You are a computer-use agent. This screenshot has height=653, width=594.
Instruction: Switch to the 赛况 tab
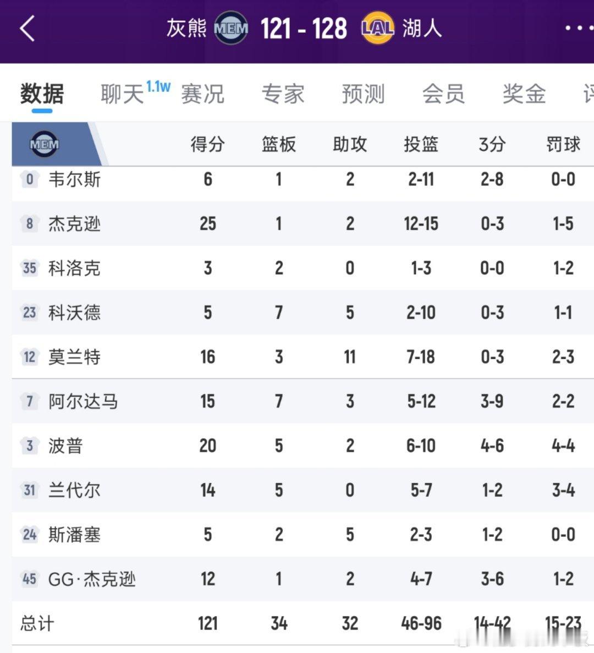coord(202,94)
